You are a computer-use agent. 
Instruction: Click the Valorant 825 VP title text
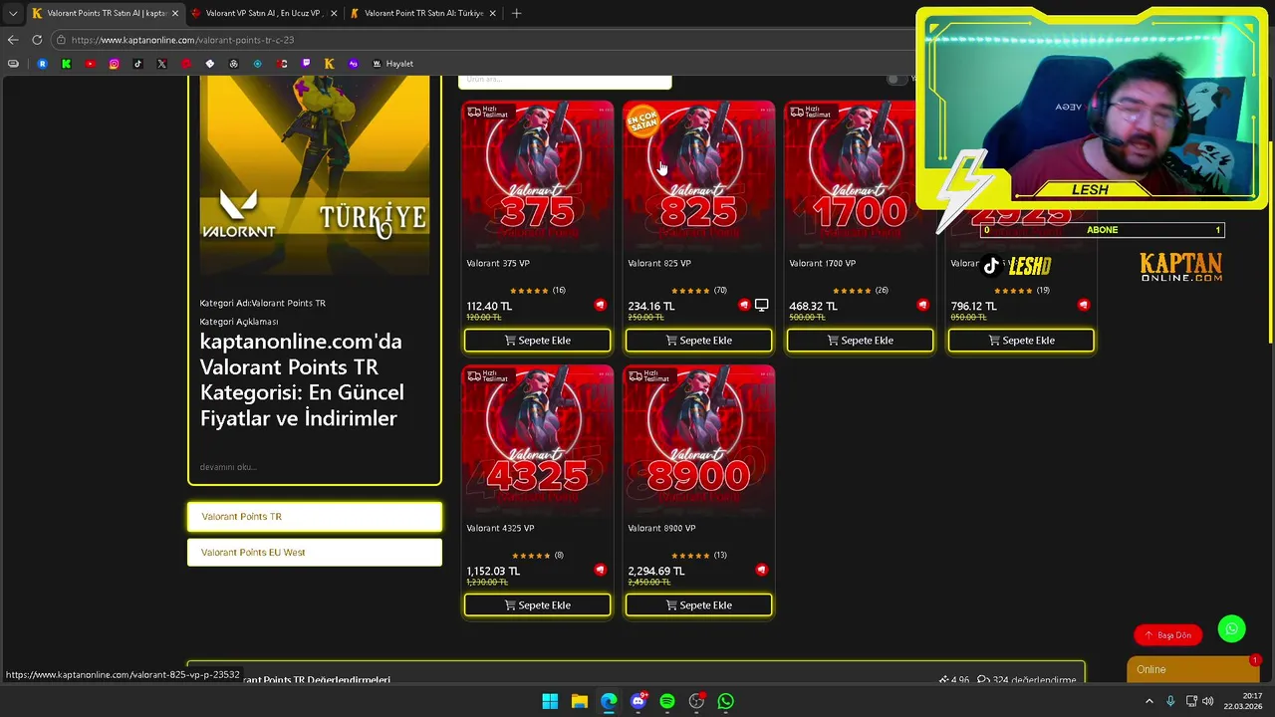pyautogui.click(x=659, y=263)
